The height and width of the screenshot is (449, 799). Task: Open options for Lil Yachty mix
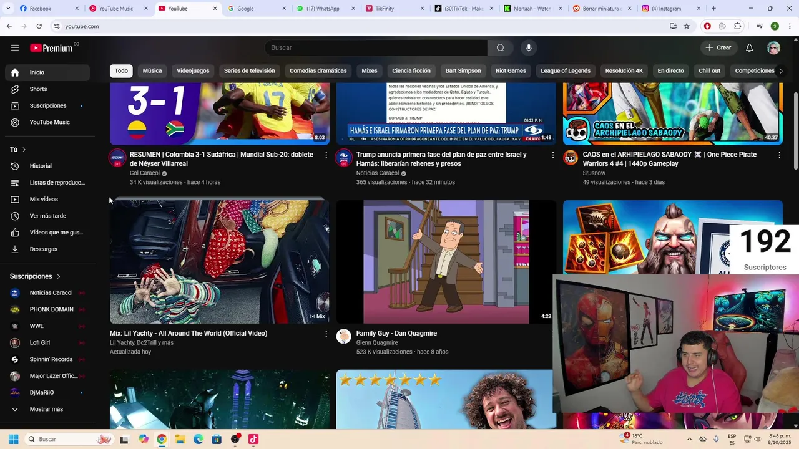pyautogui.click(x=326, y=334)
